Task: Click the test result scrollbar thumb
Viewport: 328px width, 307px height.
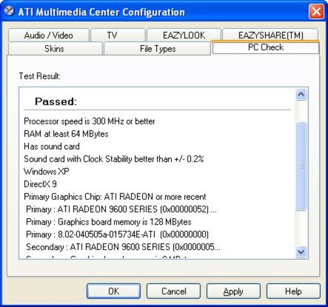Action: 301,166
